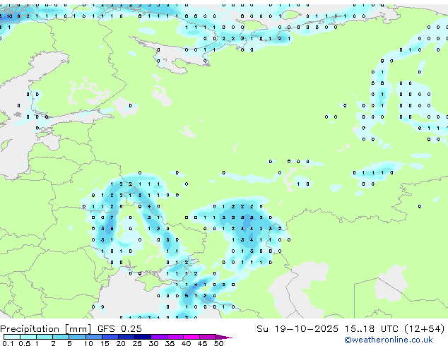Click the '20' legend scale label

(x=121, y=343)
